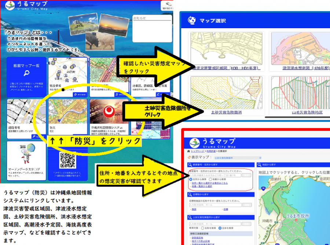The height and width of the screenshot is (245, 330).
Task: Click the postal code and address input field
Action: coord(215,175)
